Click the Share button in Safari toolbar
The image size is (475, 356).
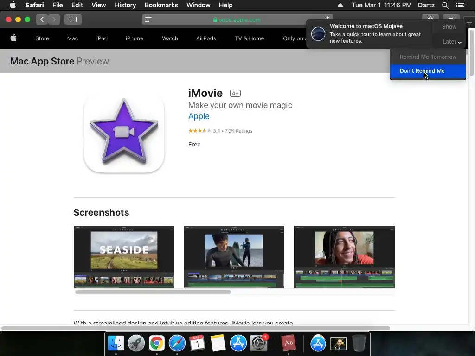click(430, 18)
